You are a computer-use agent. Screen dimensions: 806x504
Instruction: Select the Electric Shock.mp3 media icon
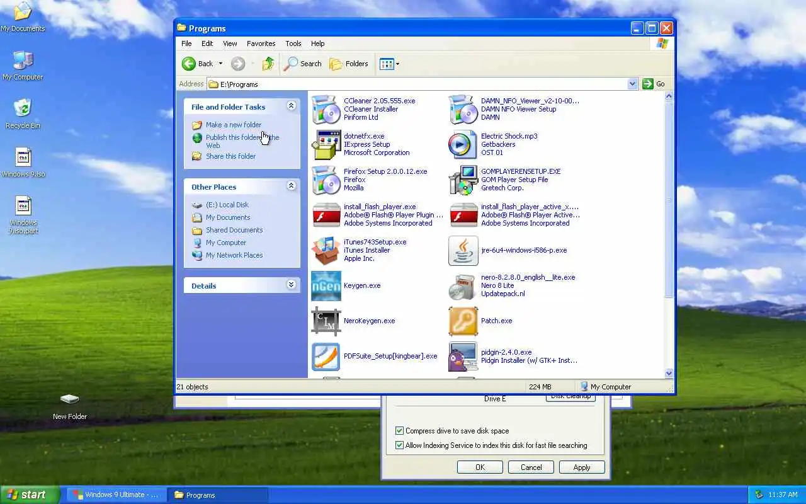coord(463,144)
